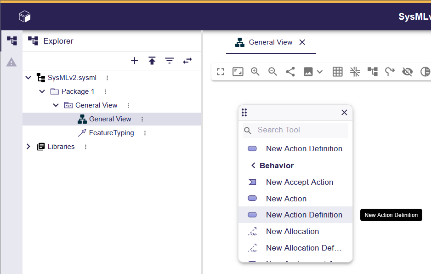
Task: Click the share diagram icon
Action: pos(290,72)
